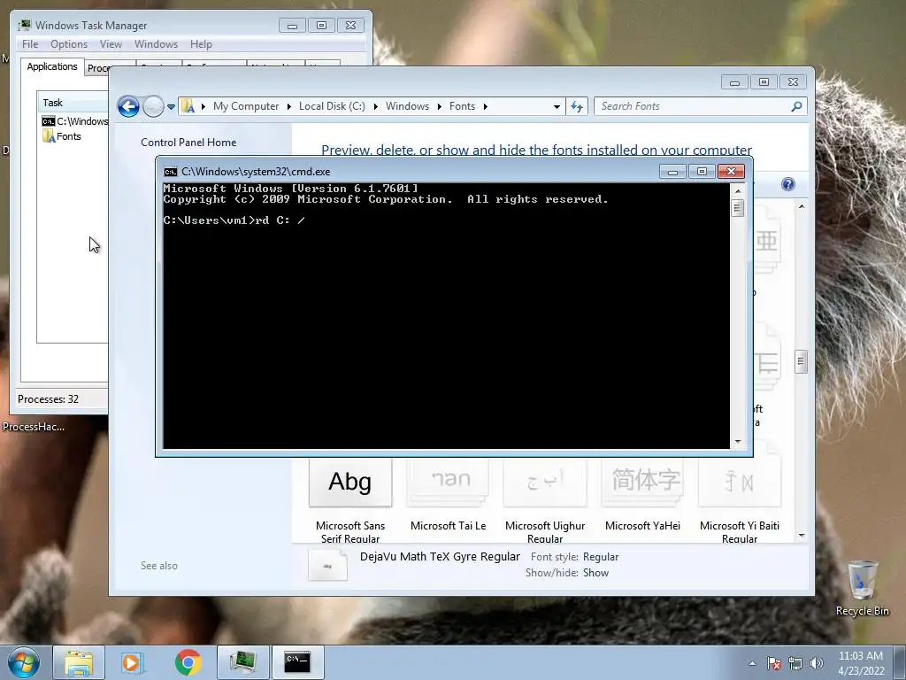Select Microsoft Uighur Regular font

pyautogui.click(x=545, y=501)
